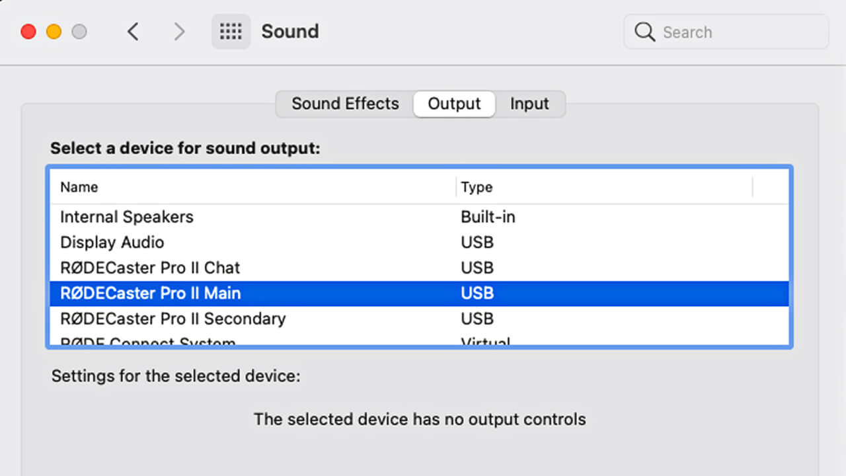This screenshot has width=846, height=476.
Task: Click the Name column header
Action: [x=79, y=187]
